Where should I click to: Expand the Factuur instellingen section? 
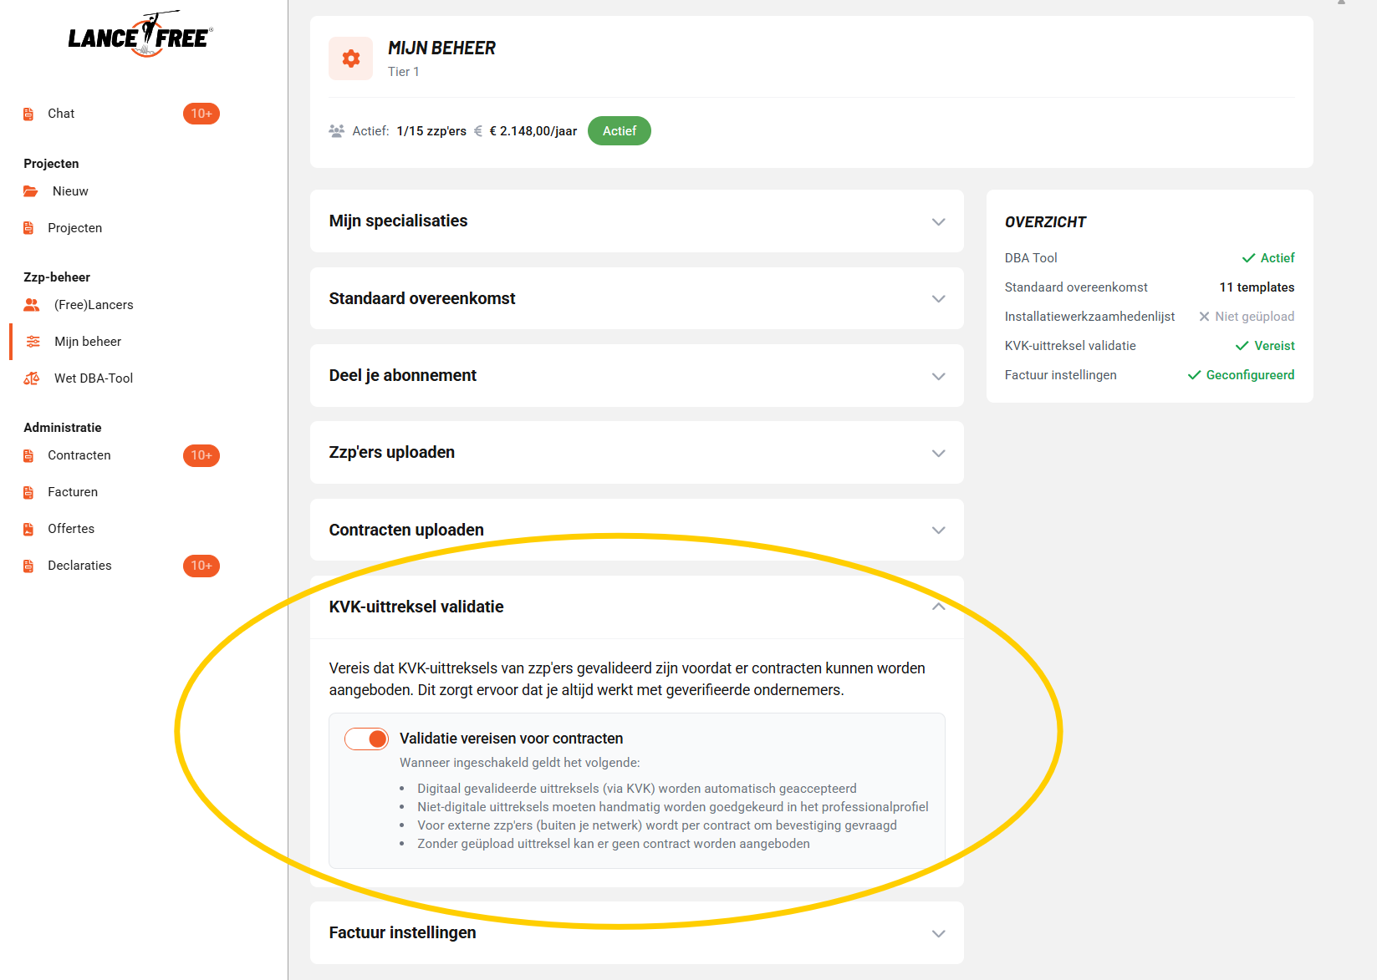938,933
